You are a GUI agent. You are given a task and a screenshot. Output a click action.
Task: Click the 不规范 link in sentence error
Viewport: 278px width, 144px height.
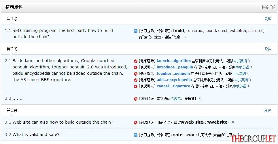click(x=175, y=99)
